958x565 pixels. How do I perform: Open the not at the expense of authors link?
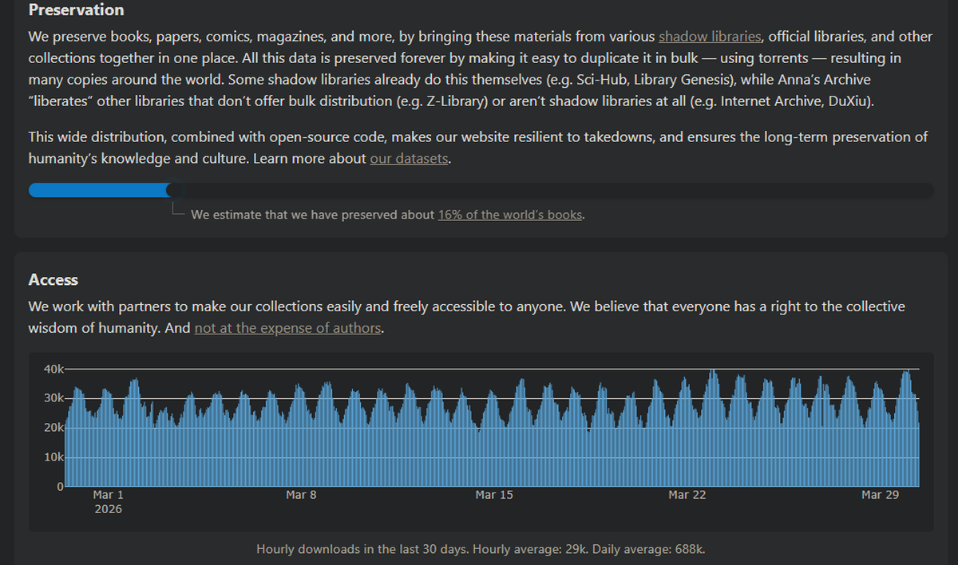coord(287,327)
